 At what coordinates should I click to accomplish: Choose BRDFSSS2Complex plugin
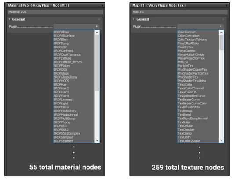67,133
